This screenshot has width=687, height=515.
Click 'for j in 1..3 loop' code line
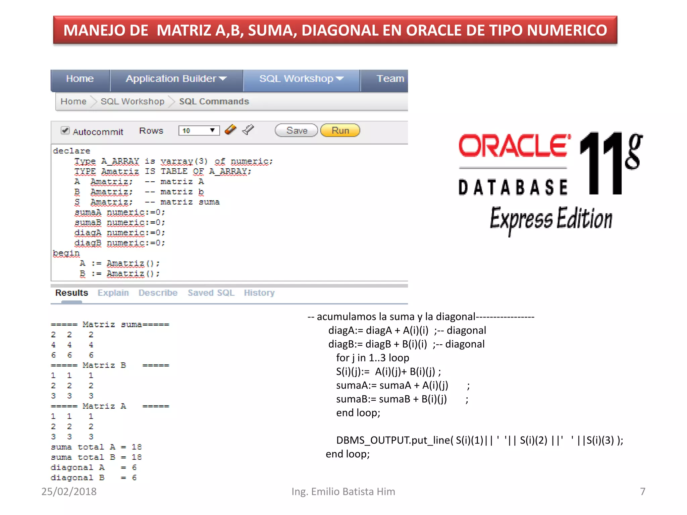(373, 358)
